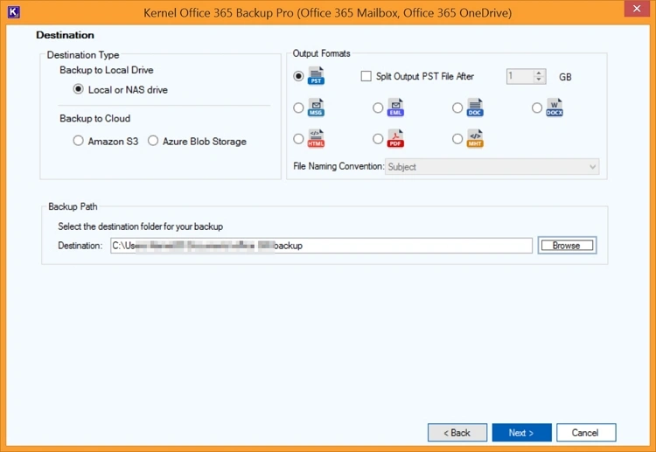
Task: Decrease the split size with down arrow
Action: pos(539,80)
